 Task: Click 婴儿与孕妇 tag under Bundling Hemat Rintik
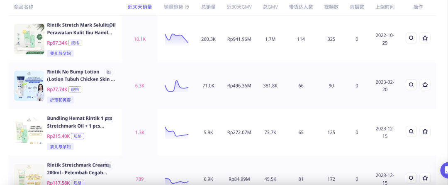point(60,147)
